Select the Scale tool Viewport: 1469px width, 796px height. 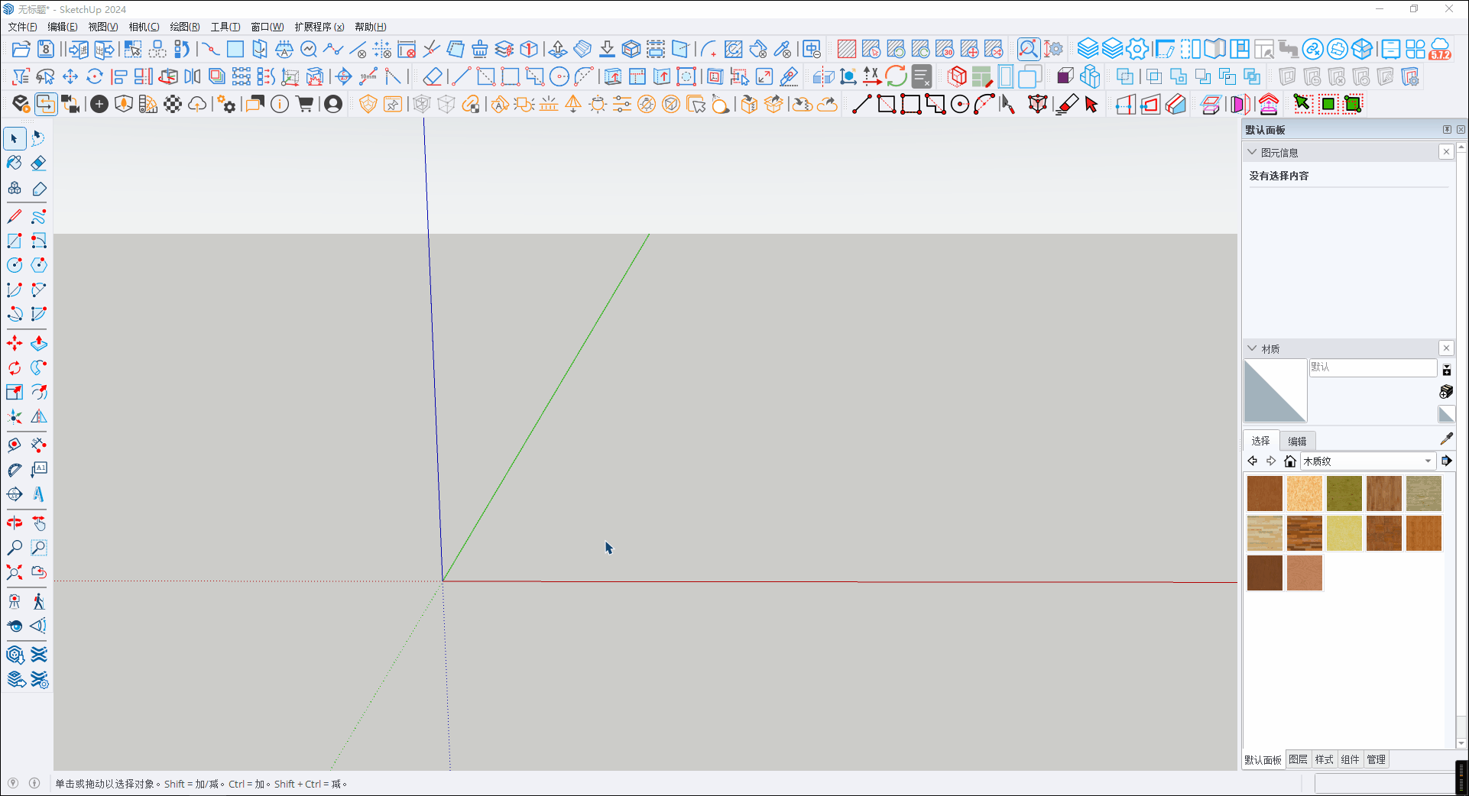coord(15,393)
